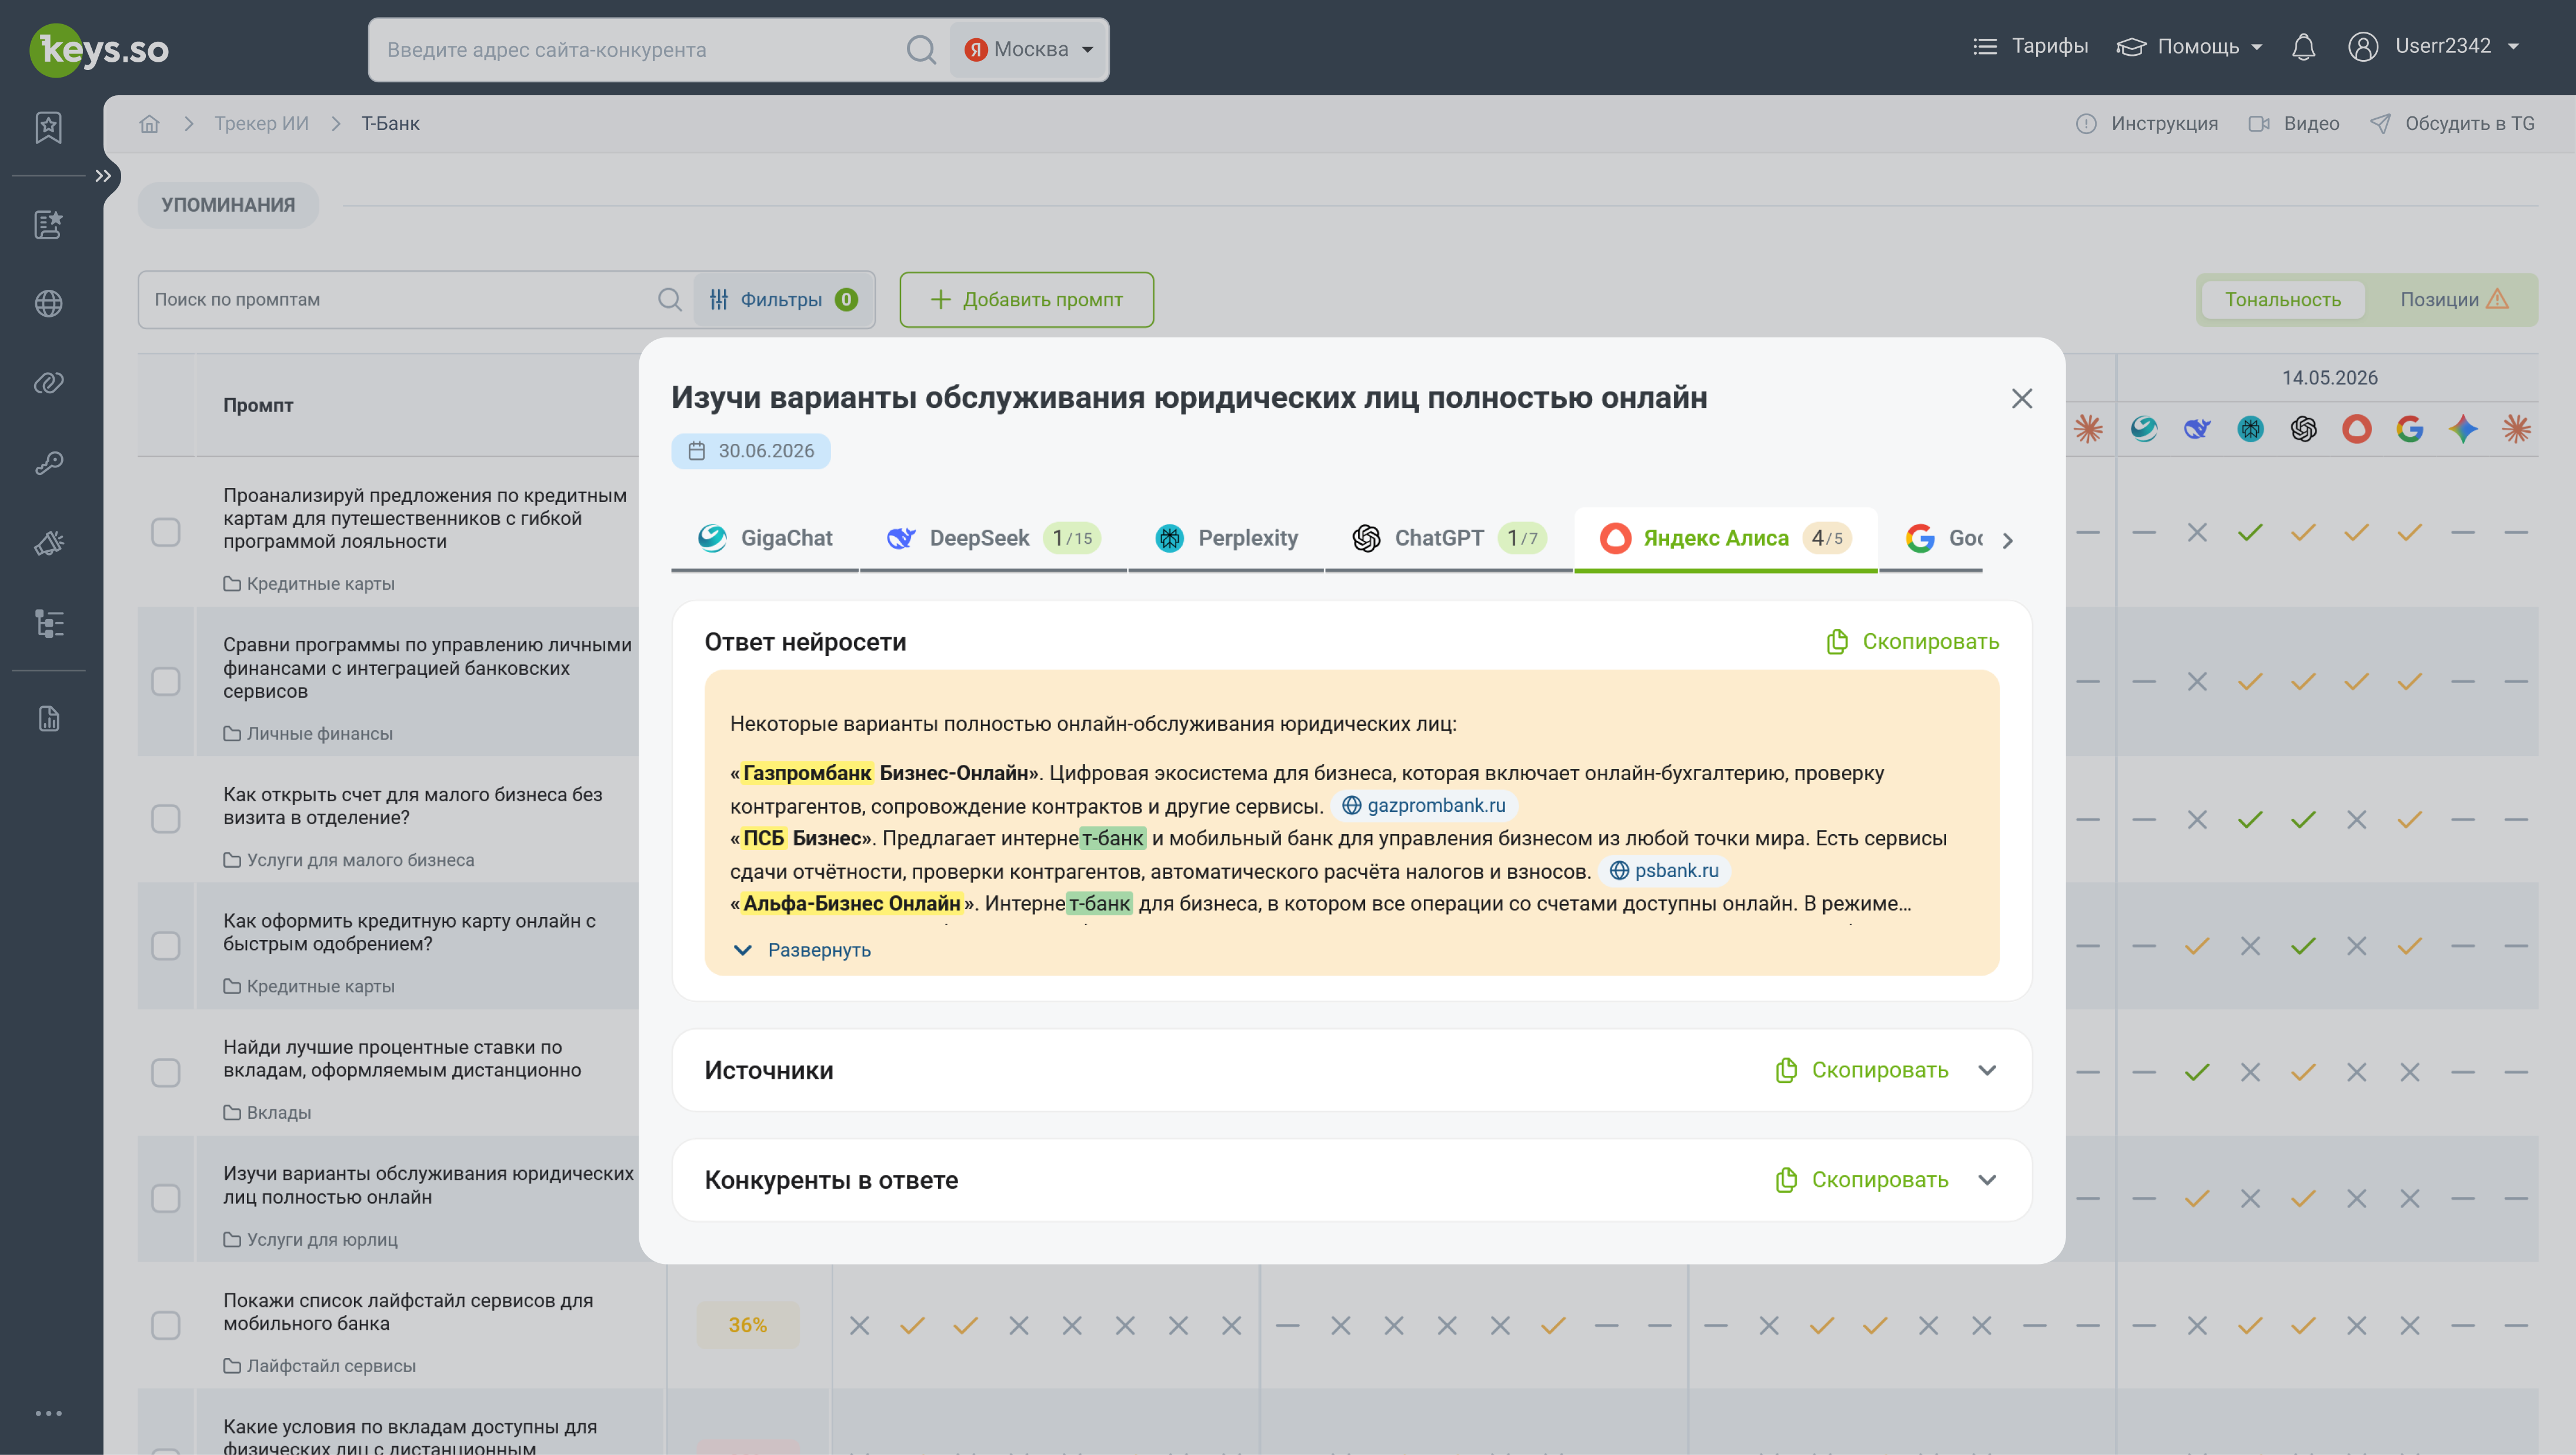2576x1455 pixels.
Task: Open the Тарифы menu item
Action: 2030,46
